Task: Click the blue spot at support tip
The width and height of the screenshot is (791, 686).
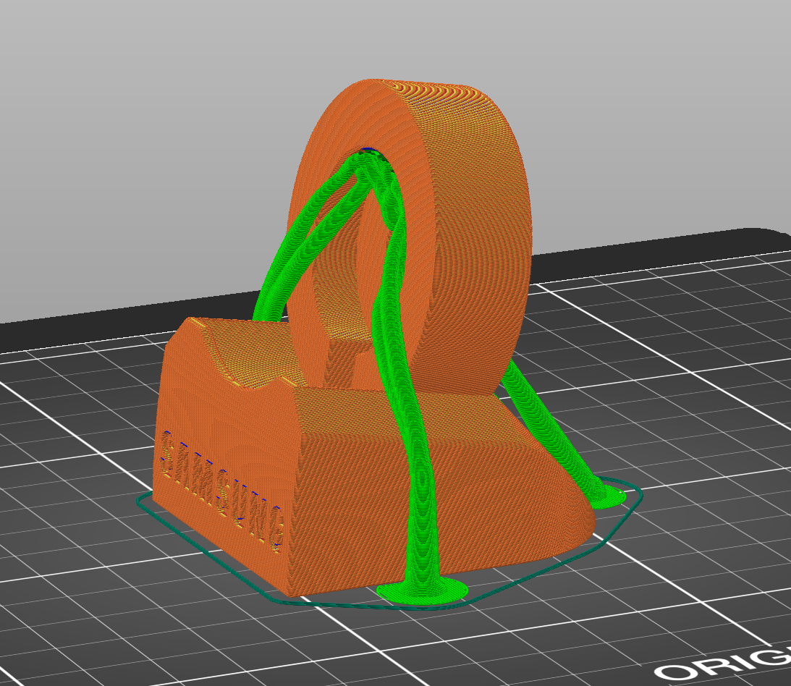Action: (369, 151)
